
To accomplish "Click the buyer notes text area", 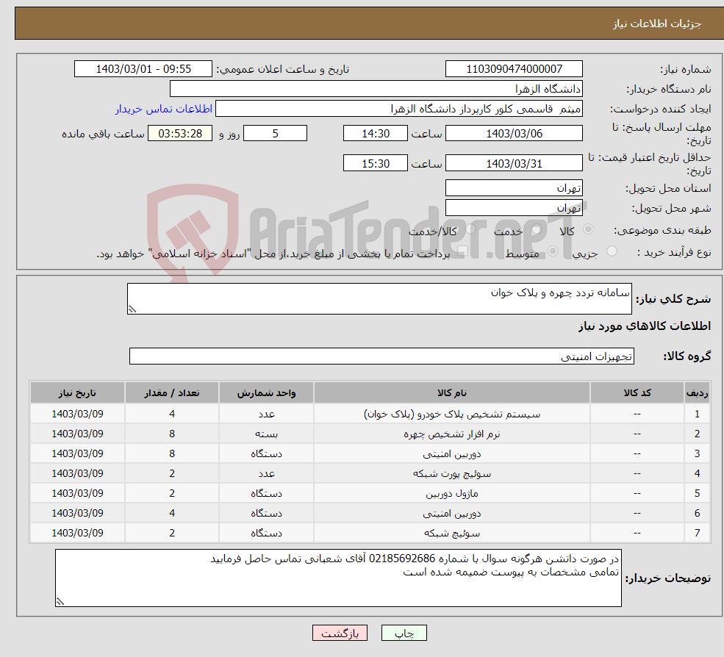I will pos(338,578).
